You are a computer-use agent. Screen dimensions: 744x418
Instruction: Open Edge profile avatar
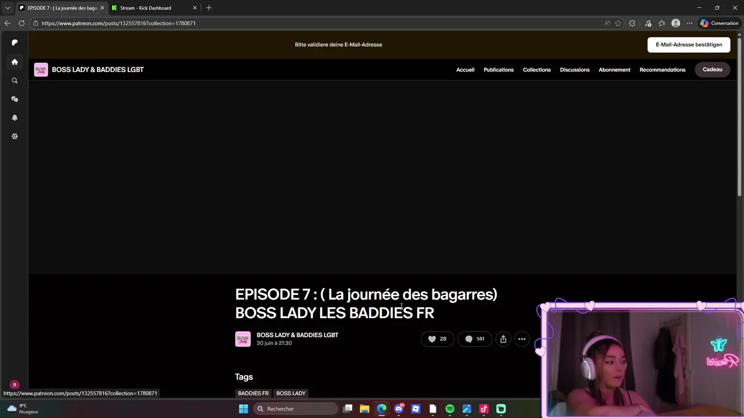pyautogui.click(x=675, y=23)
